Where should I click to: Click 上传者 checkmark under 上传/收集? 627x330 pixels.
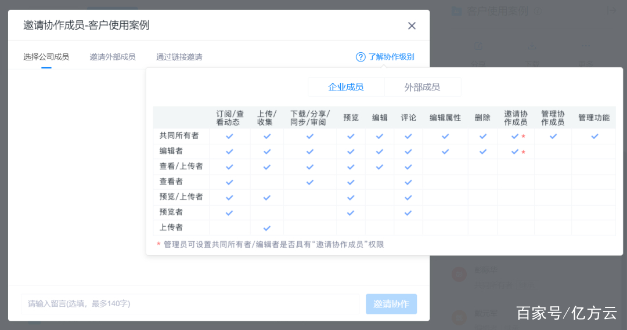click(266, 228)
